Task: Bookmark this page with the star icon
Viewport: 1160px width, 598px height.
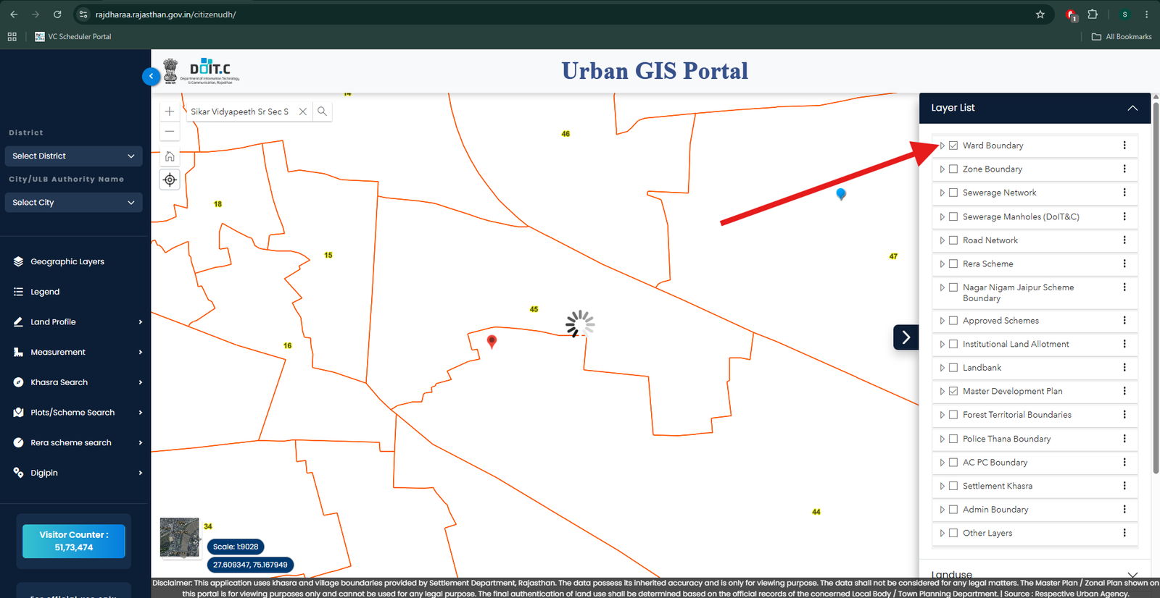Action: 1040,14
